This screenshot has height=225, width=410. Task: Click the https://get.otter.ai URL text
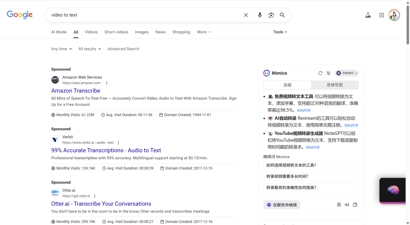[x=76, y=196]
